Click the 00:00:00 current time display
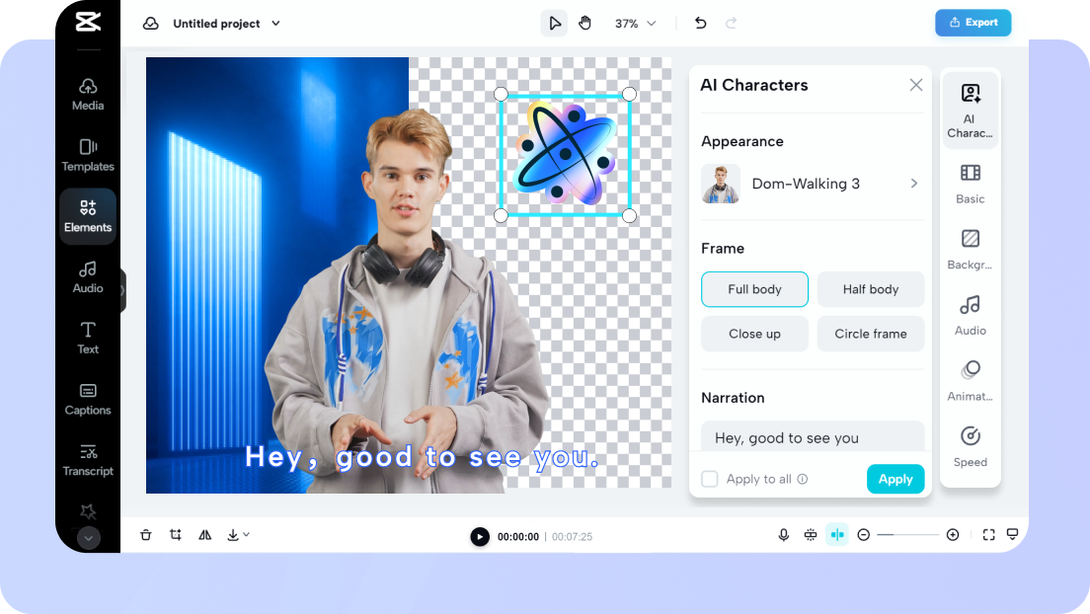This screenshot has height=614, width=1090. 518,537
